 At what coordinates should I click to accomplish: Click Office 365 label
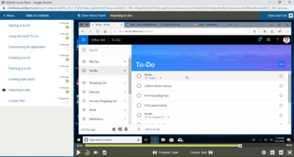98,40
